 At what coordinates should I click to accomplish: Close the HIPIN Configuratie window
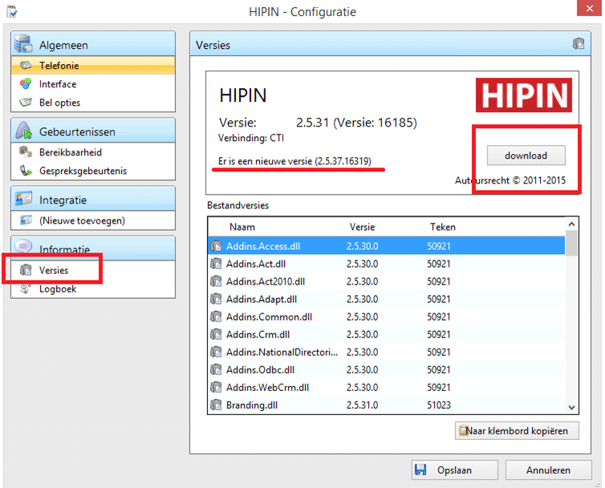coord(589,8)
